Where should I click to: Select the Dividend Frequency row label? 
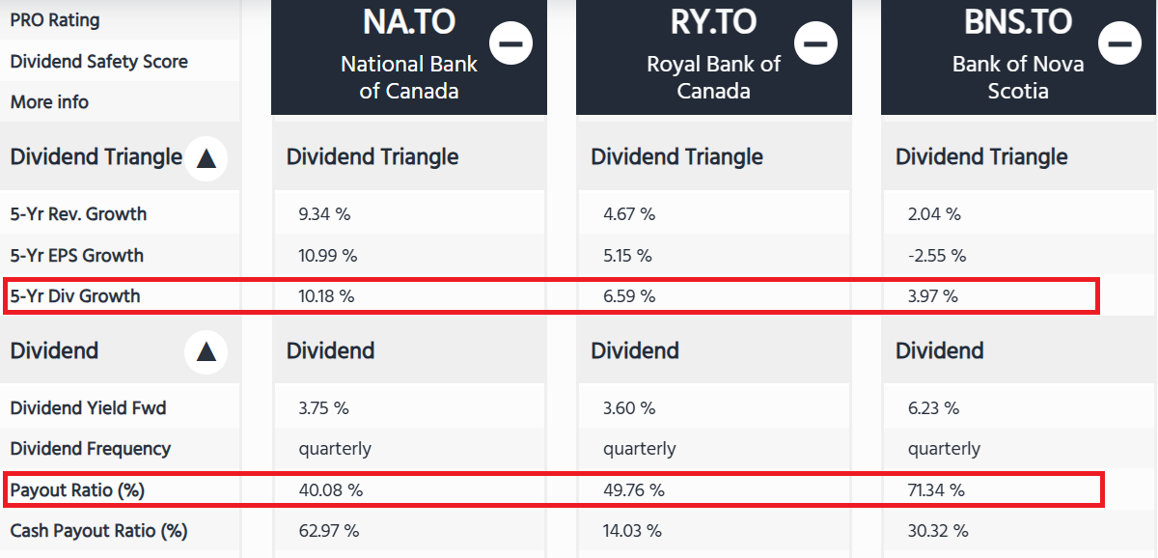tap(91, 449)
